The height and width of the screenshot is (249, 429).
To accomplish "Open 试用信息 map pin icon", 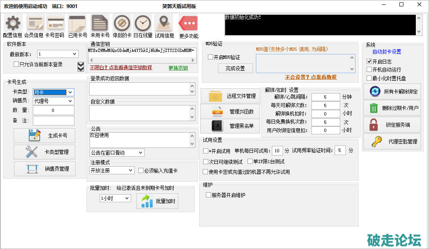I will pyautogui.click(x=164, y=24).
